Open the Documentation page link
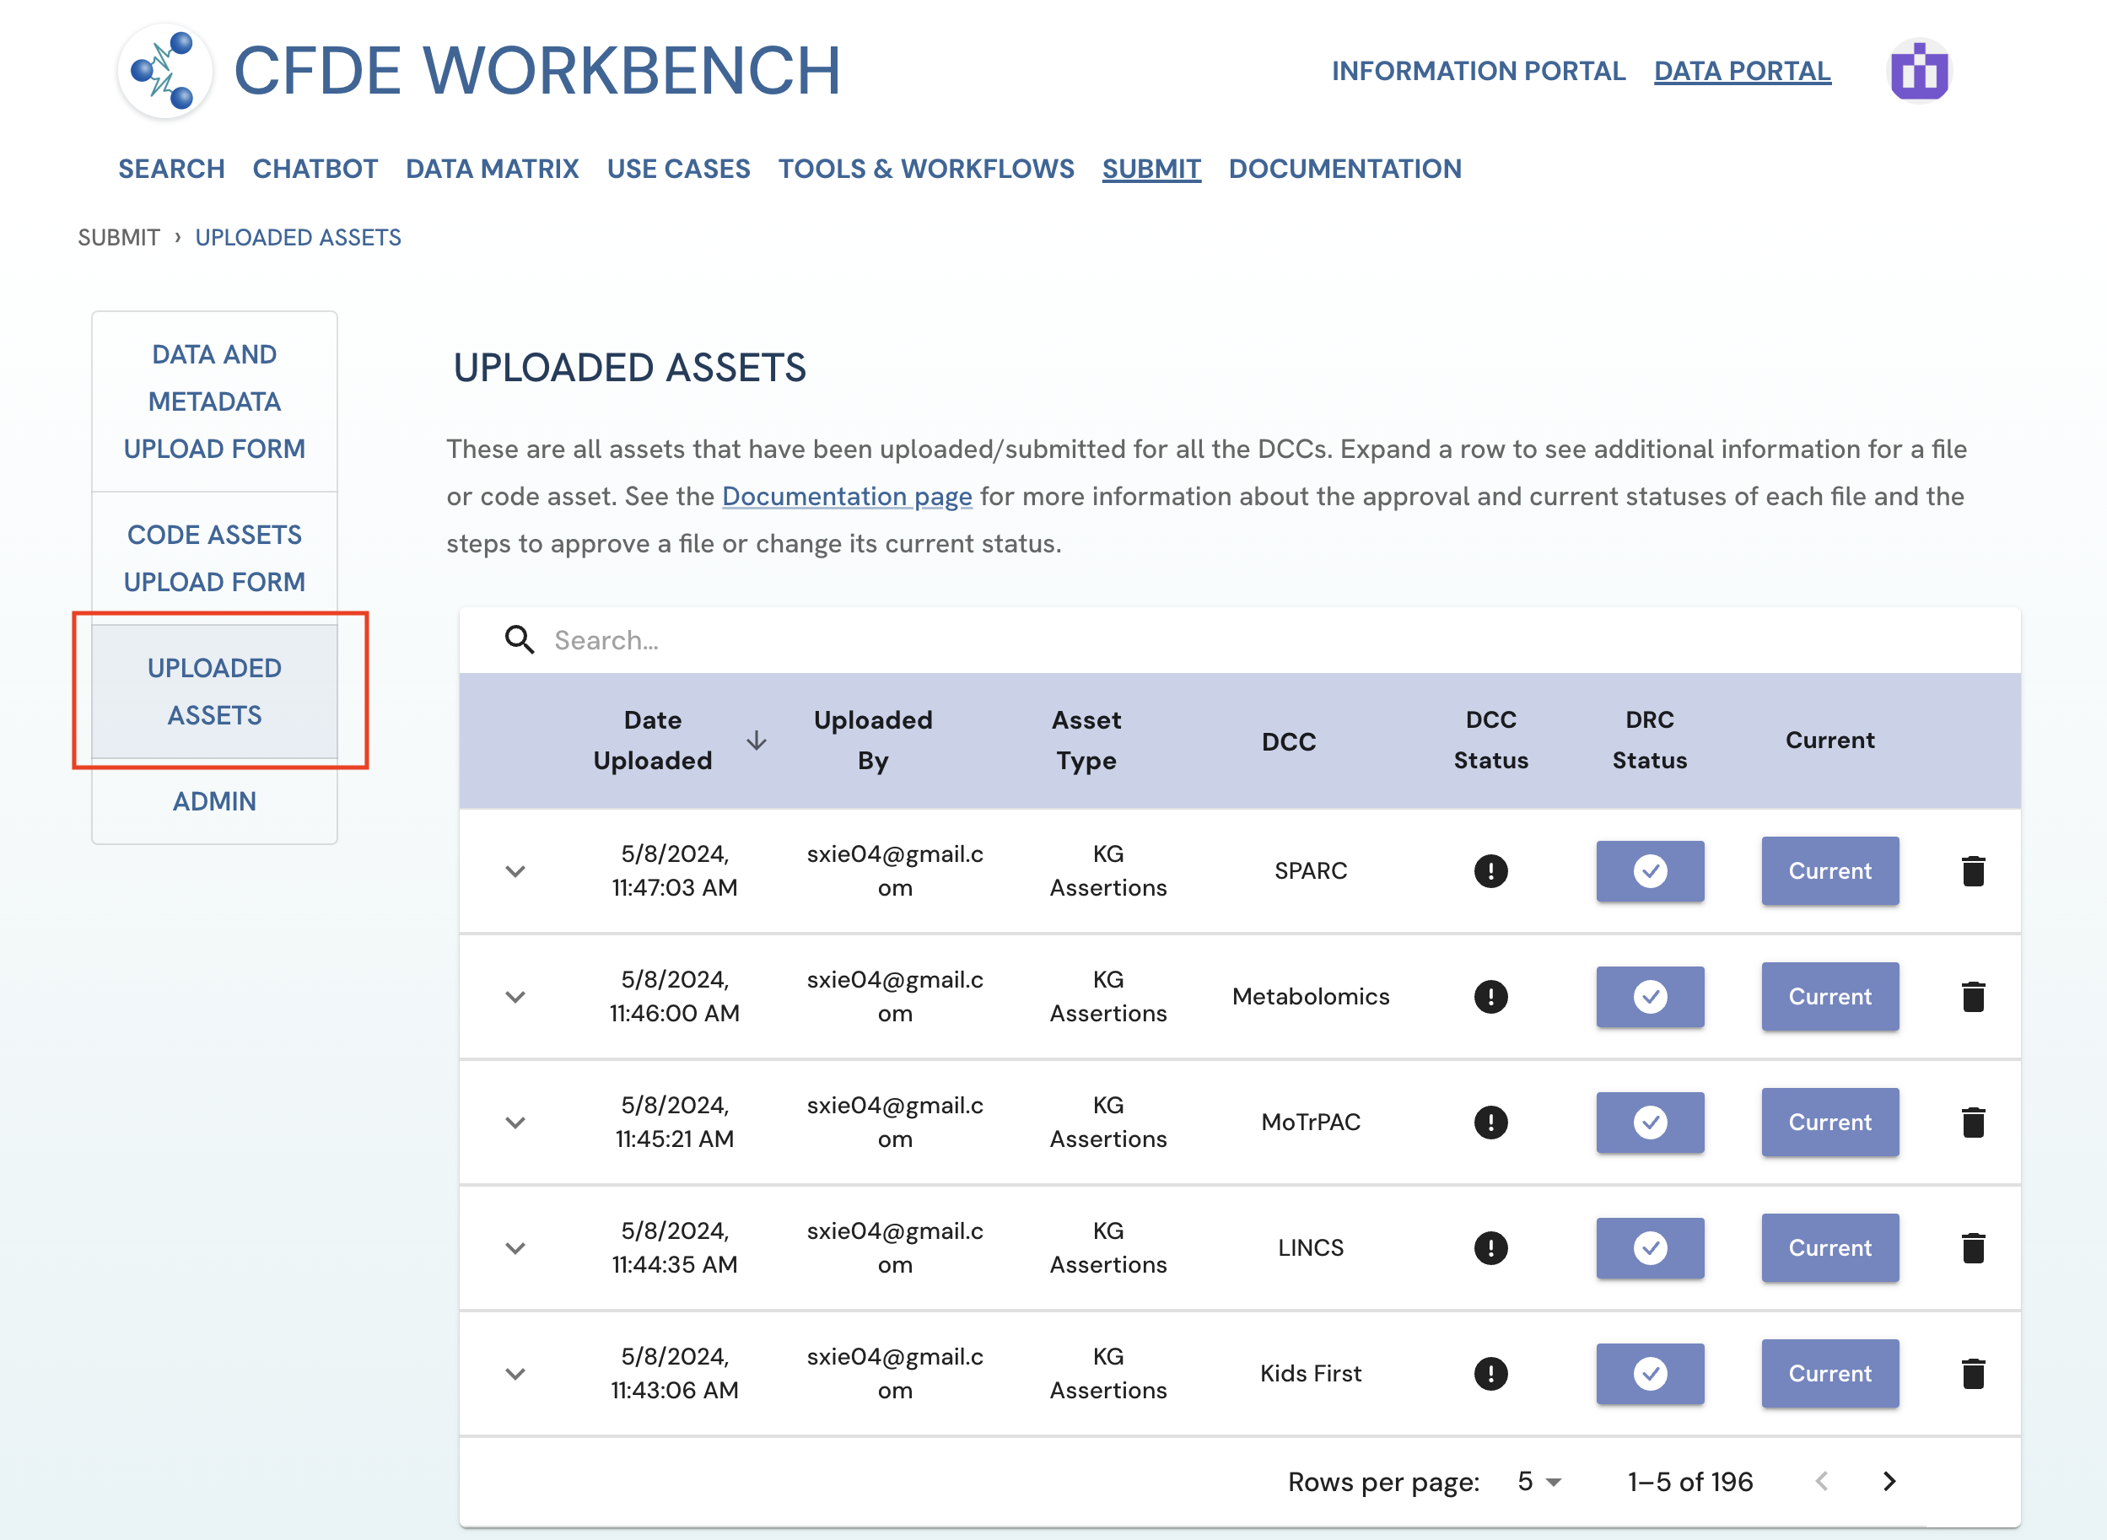The width and height of the screenshot is (2107, 1540). pyautogui.click(x=847, y=496)
